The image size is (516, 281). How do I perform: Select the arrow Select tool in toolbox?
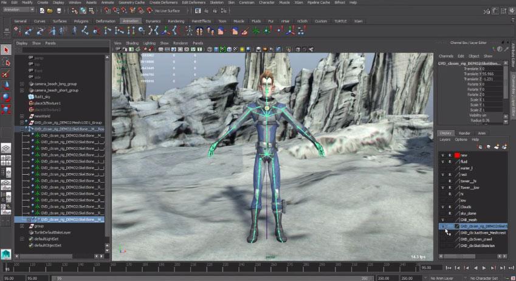click(x=7, y=50)
